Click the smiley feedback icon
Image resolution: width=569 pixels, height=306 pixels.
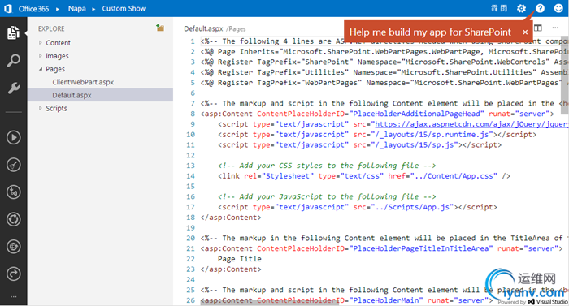558,8
